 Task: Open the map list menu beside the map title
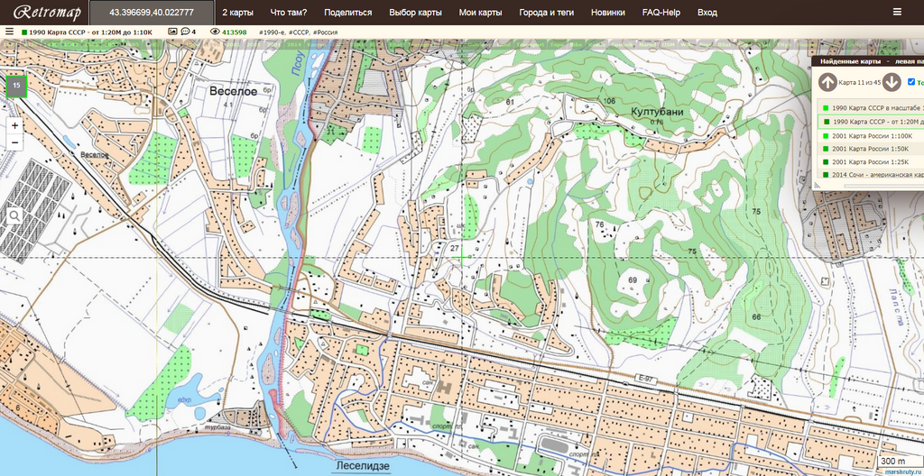click(x=9, y=32)
